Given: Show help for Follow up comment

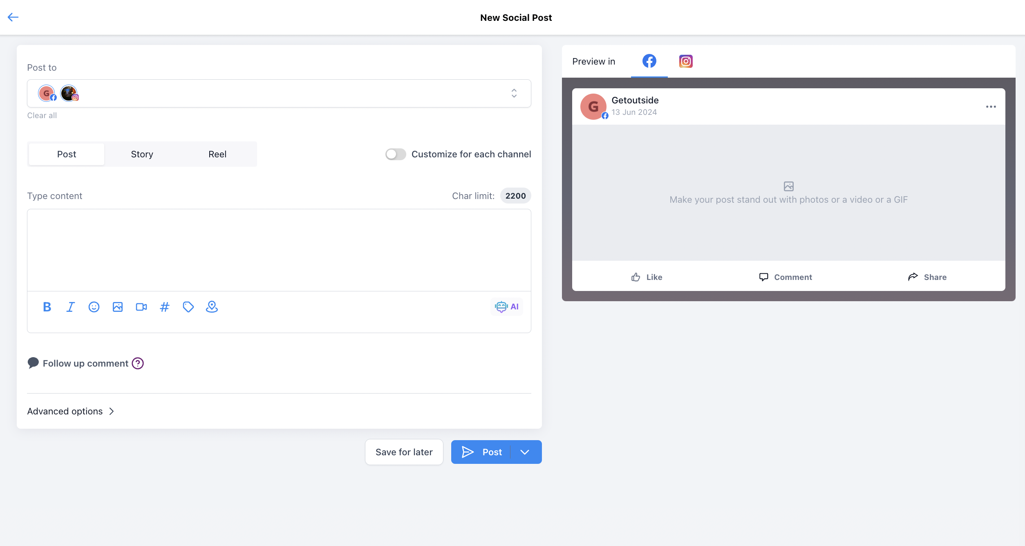Looking at the screenshot, I should [138, 363].
